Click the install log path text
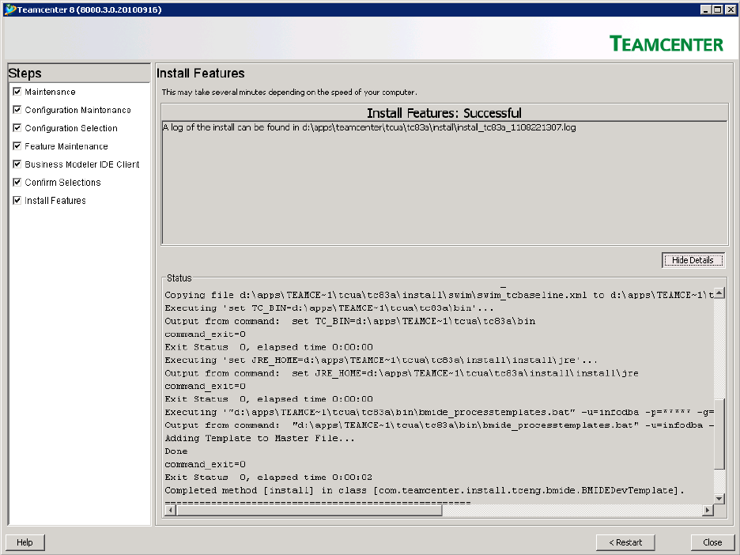 [369, 127]
